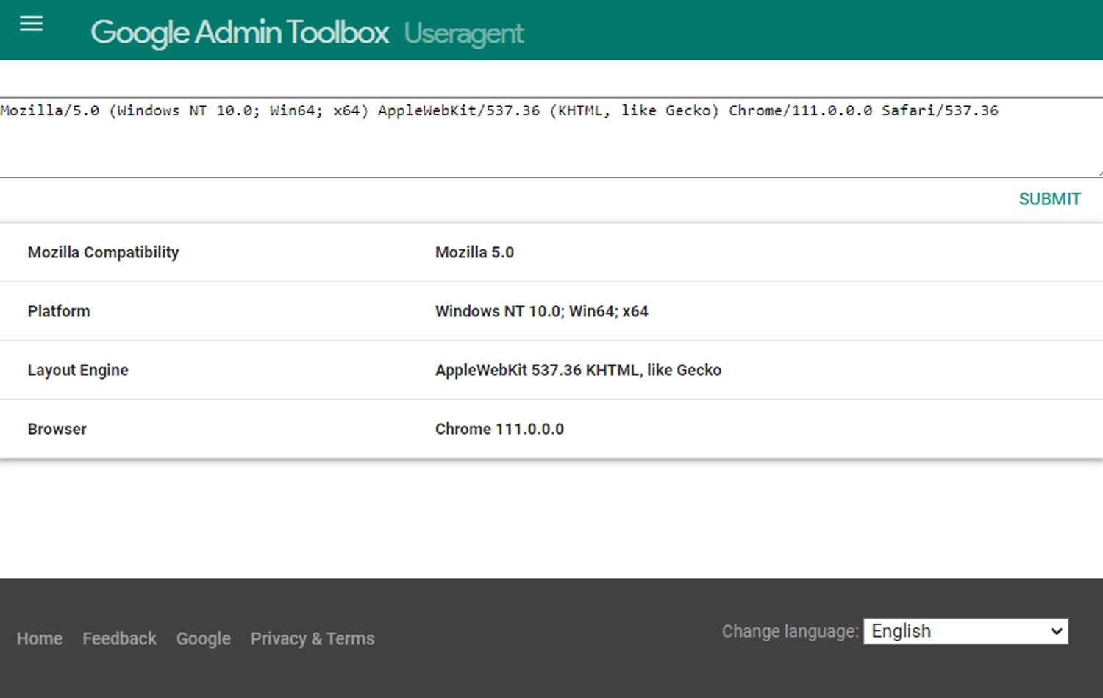Click the Windows NT 10.0 platform value

pyautogui.click(x=541, y=311)
